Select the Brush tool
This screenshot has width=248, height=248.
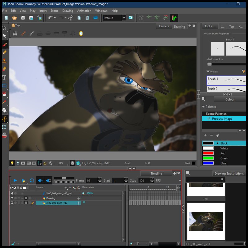(4, 45)
